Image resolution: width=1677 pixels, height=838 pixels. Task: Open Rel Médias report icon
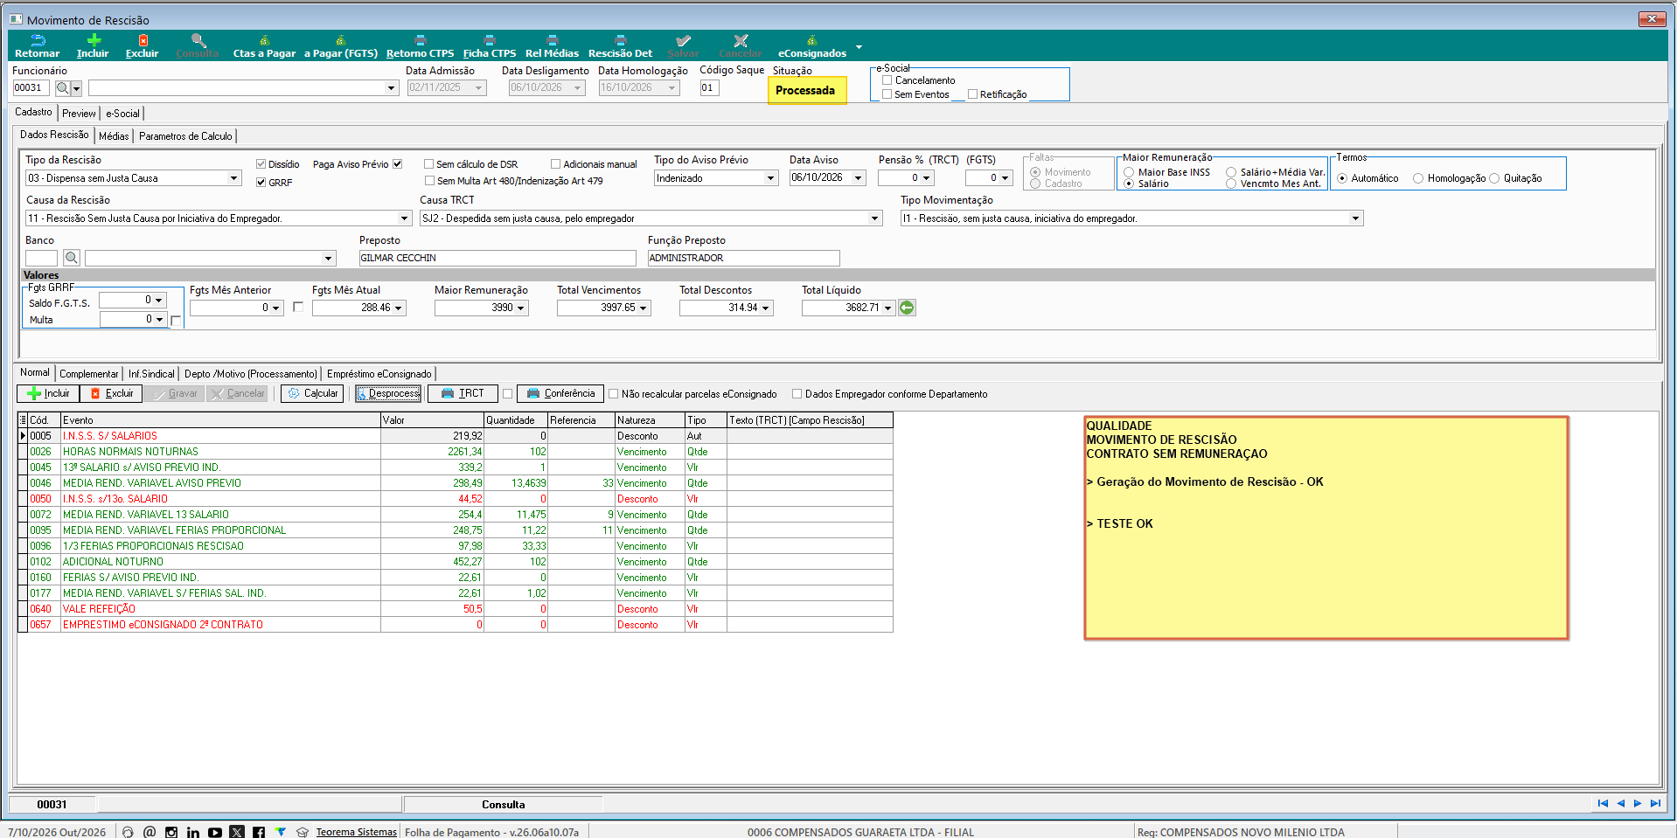point(552,40)
